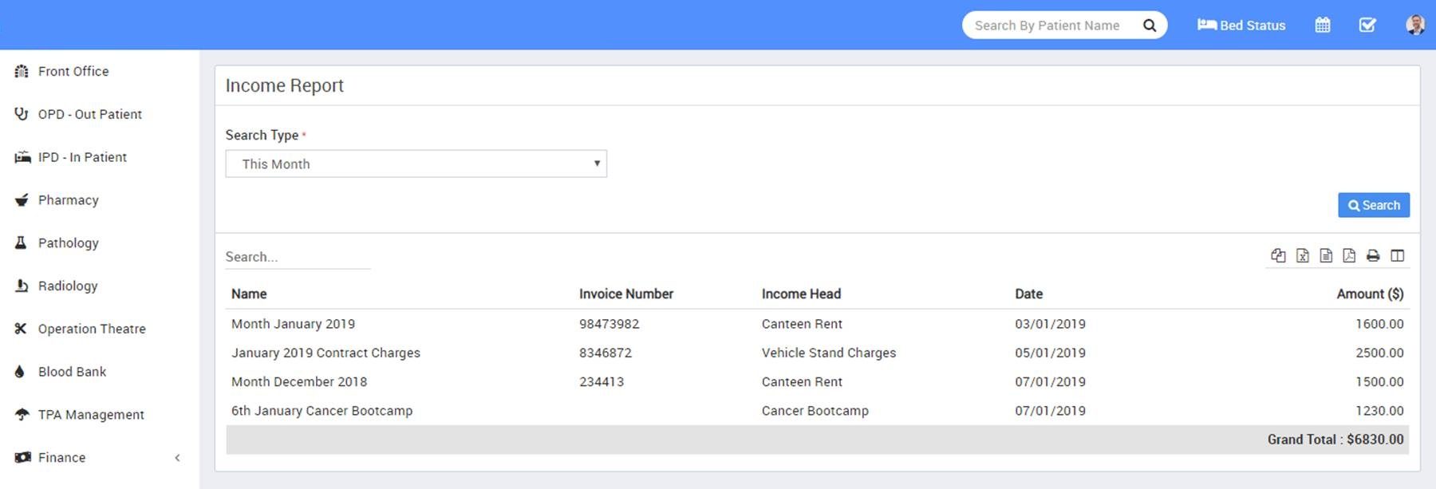
Task: Click the Bed Status link
Action: (1241, 26)
